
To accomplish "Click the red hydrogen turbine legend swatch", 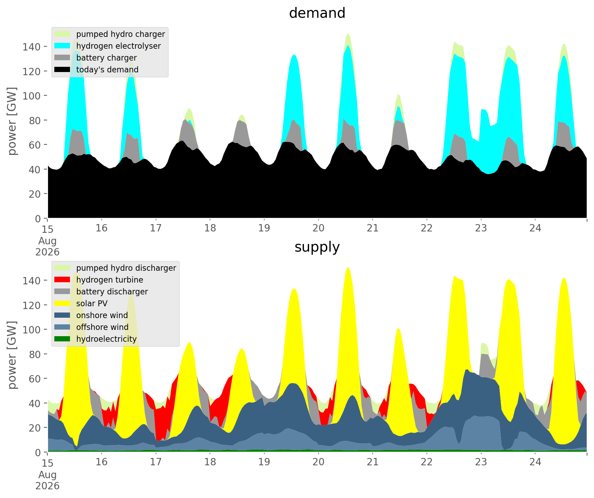I will point(62,279).
